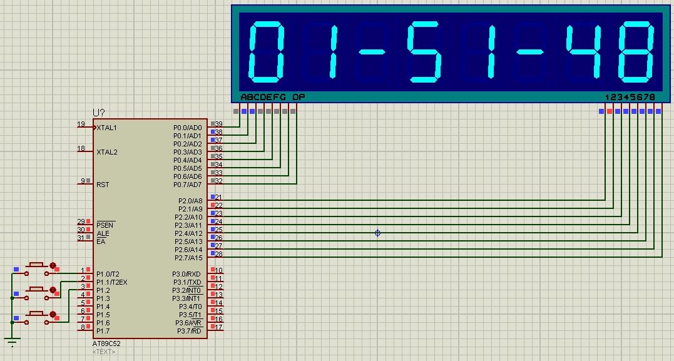The width and height of the screenshot is (674, 361).
Task: Click the lit digit 0 on the display
Action: (267, 51)
